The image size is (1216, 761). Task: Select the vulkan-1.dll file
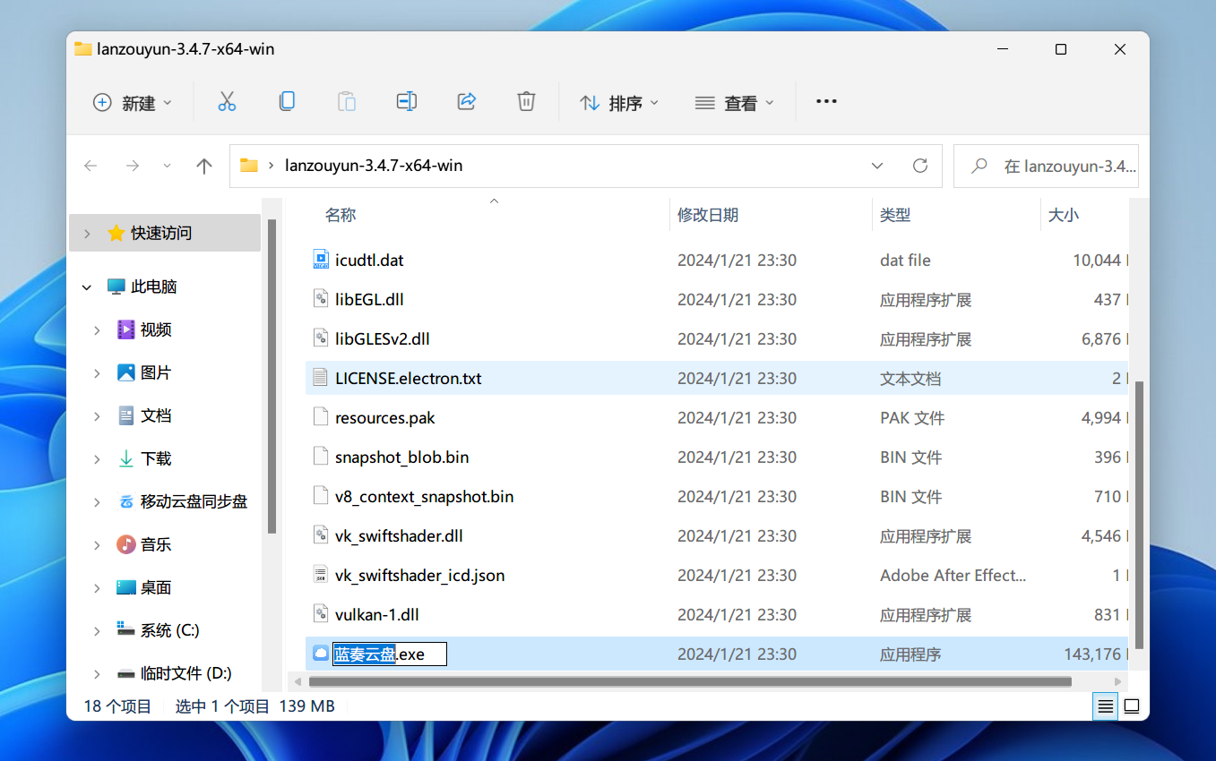point(377,615)
